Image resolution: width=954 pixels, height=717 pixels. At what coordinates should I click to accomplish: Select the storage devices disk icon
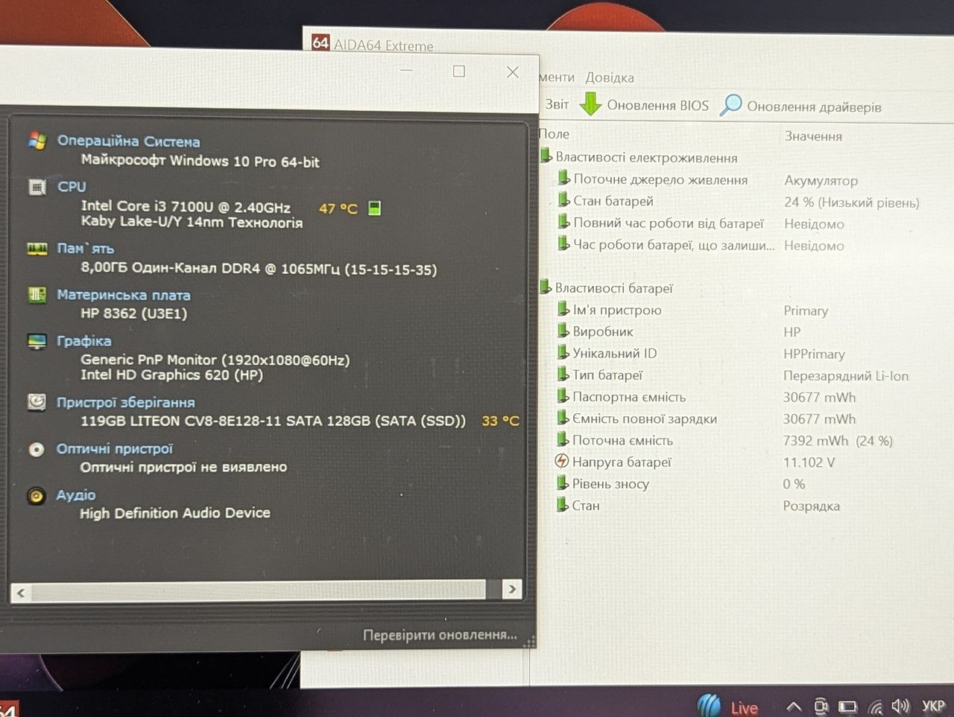[37, 402]
